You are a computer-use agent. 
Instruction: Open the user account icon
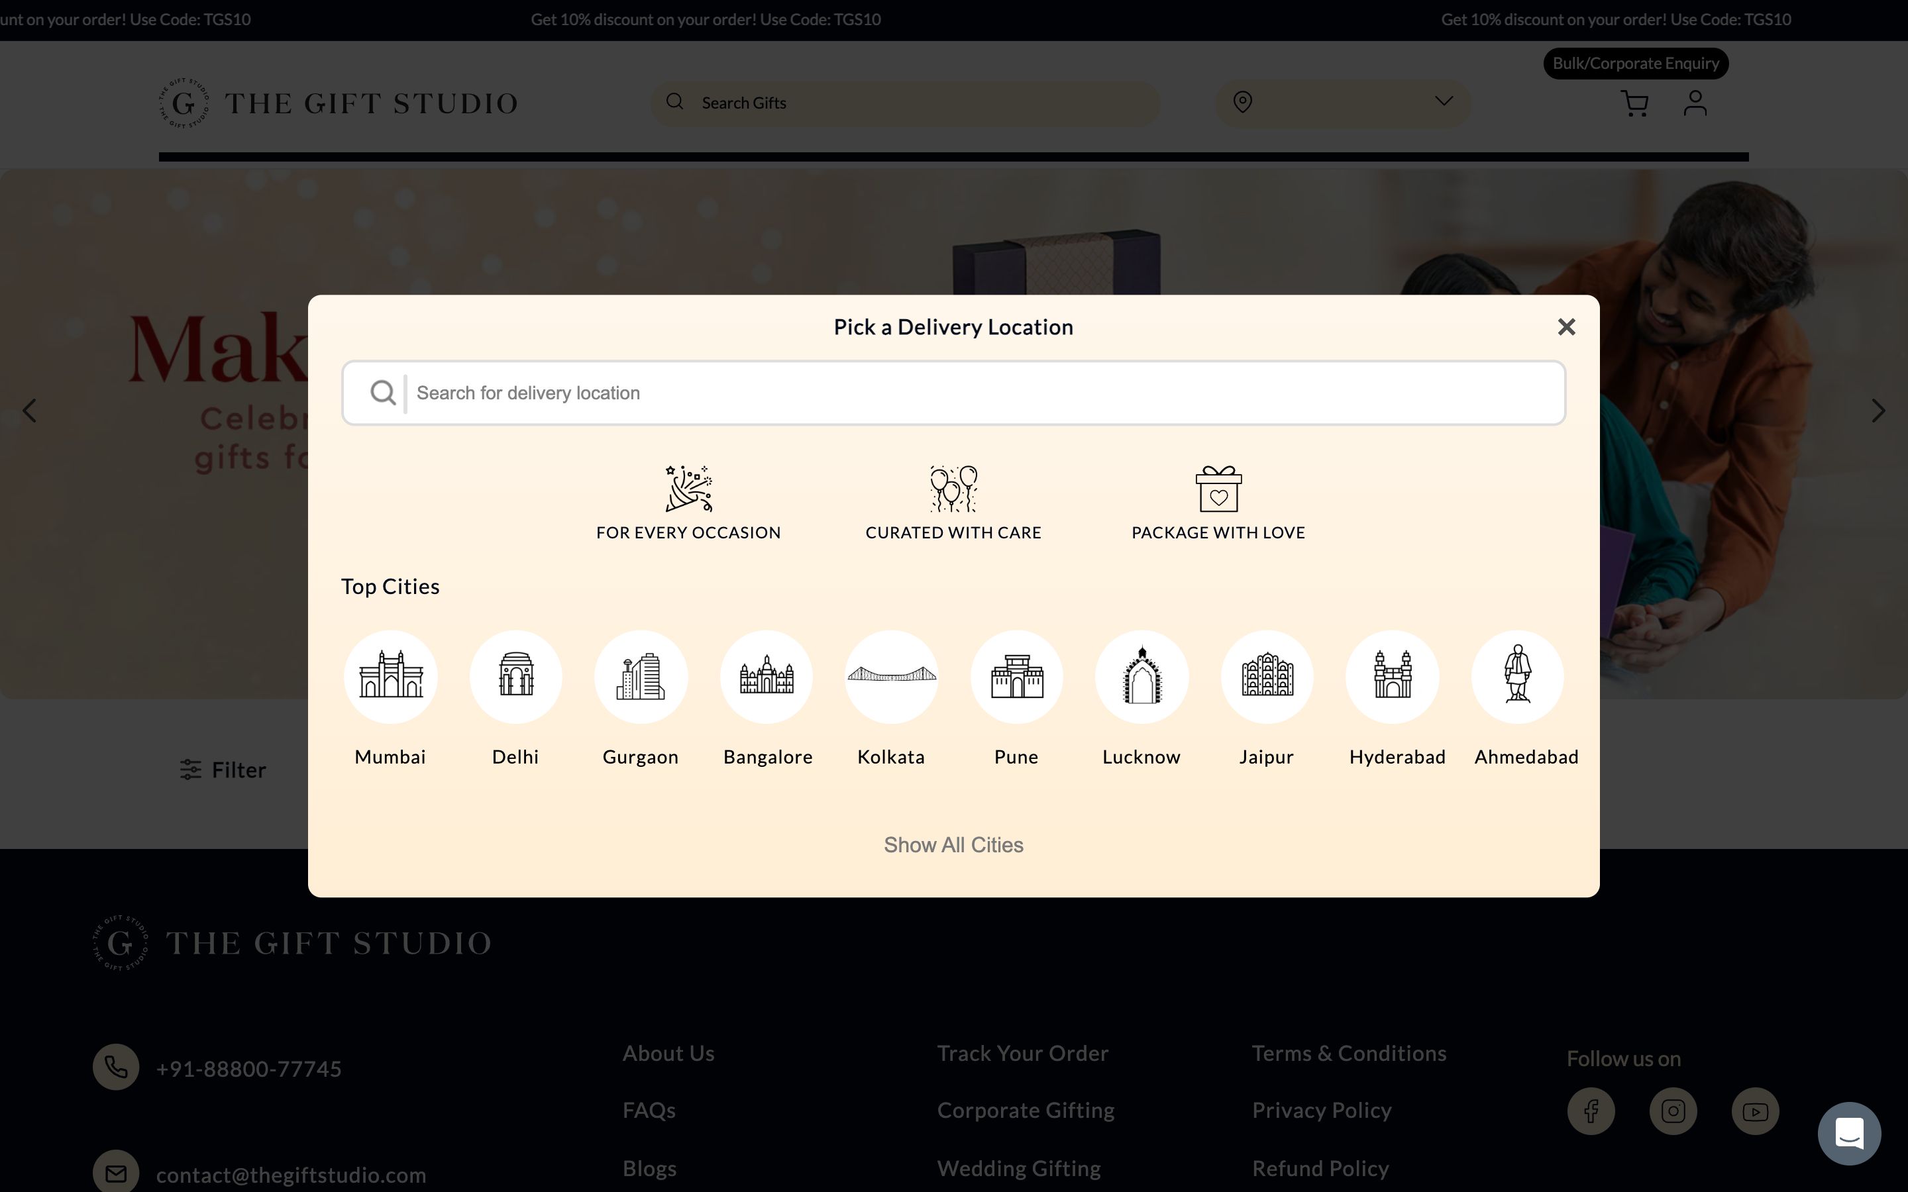(1695, 103)
